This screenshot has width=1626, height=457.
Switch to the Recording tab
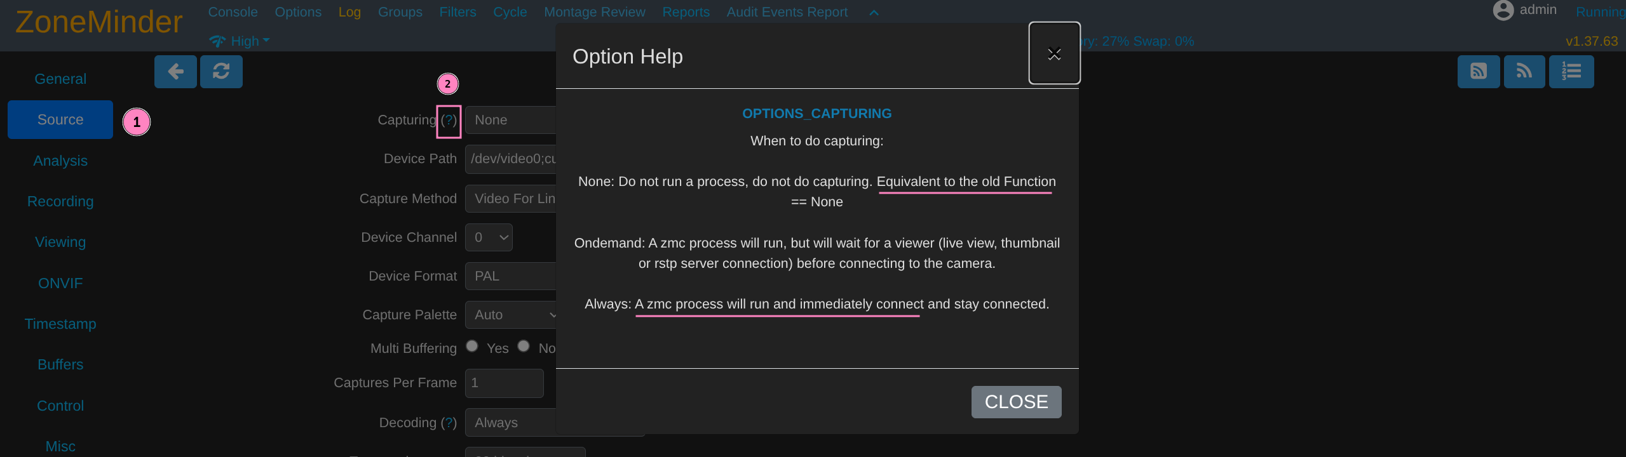pos(60,202)
